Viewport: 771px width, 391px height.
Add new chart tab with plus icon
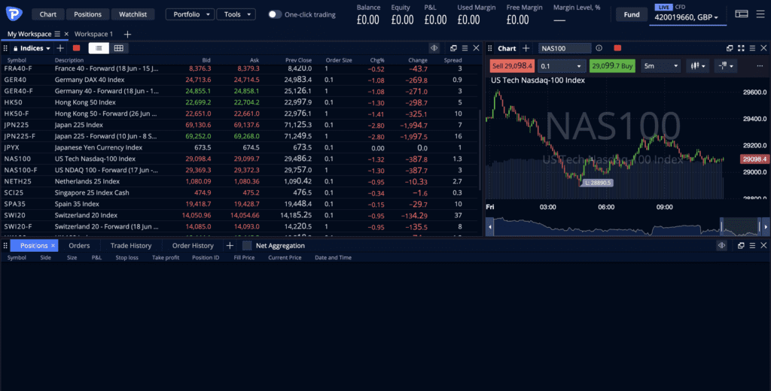coord(526,48)
